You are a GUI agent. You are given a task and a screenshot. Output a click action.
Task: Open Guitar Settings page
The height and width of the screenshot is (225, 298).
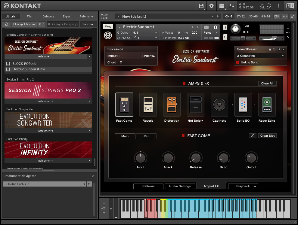[x=180, y=186]
